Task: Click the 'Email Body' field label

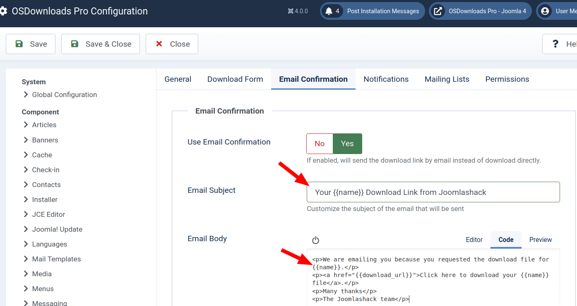Action: coord(207,238)
